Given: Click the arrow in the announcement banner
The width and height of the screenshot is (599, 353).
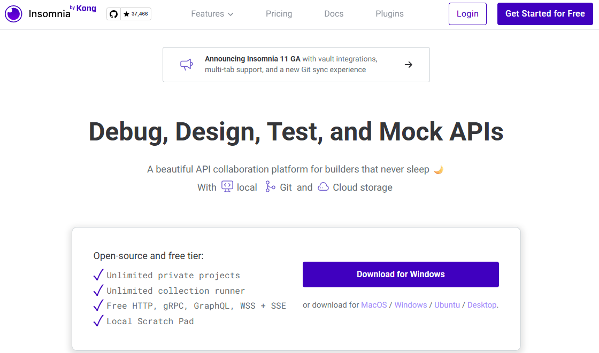Looking at the screenshot, I should click(x=408, y=65).
